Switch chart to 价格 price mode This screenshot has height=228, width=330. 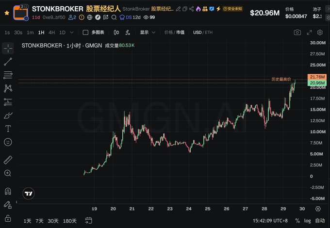coord(168,33)
